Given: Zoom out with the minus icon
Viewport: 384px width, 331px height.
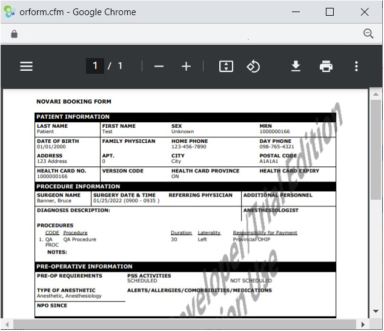Looking at the screenshot, I should click(x=159, y=67).
